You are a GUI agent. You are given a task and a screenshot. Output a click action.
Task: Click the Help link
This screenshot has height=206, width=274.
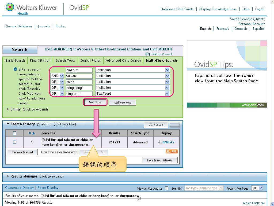coord(246,9)
